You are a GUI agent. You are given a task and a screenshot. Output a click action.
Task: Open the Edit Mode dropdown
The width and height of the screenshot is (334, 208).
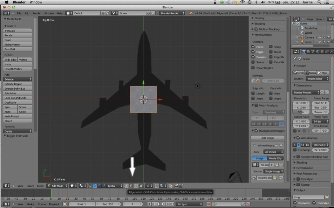click(57, 186)
